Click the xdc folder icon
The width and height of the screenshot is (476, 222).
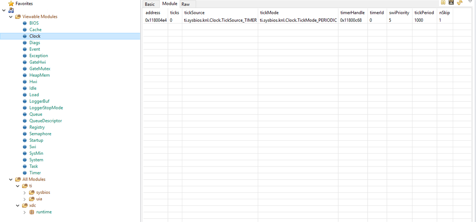point(25,205)
